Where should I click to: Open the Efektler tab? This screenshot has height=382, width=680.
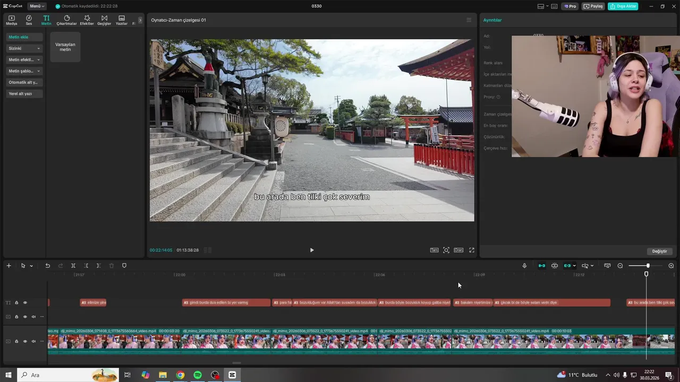click(x=87, y=20)
